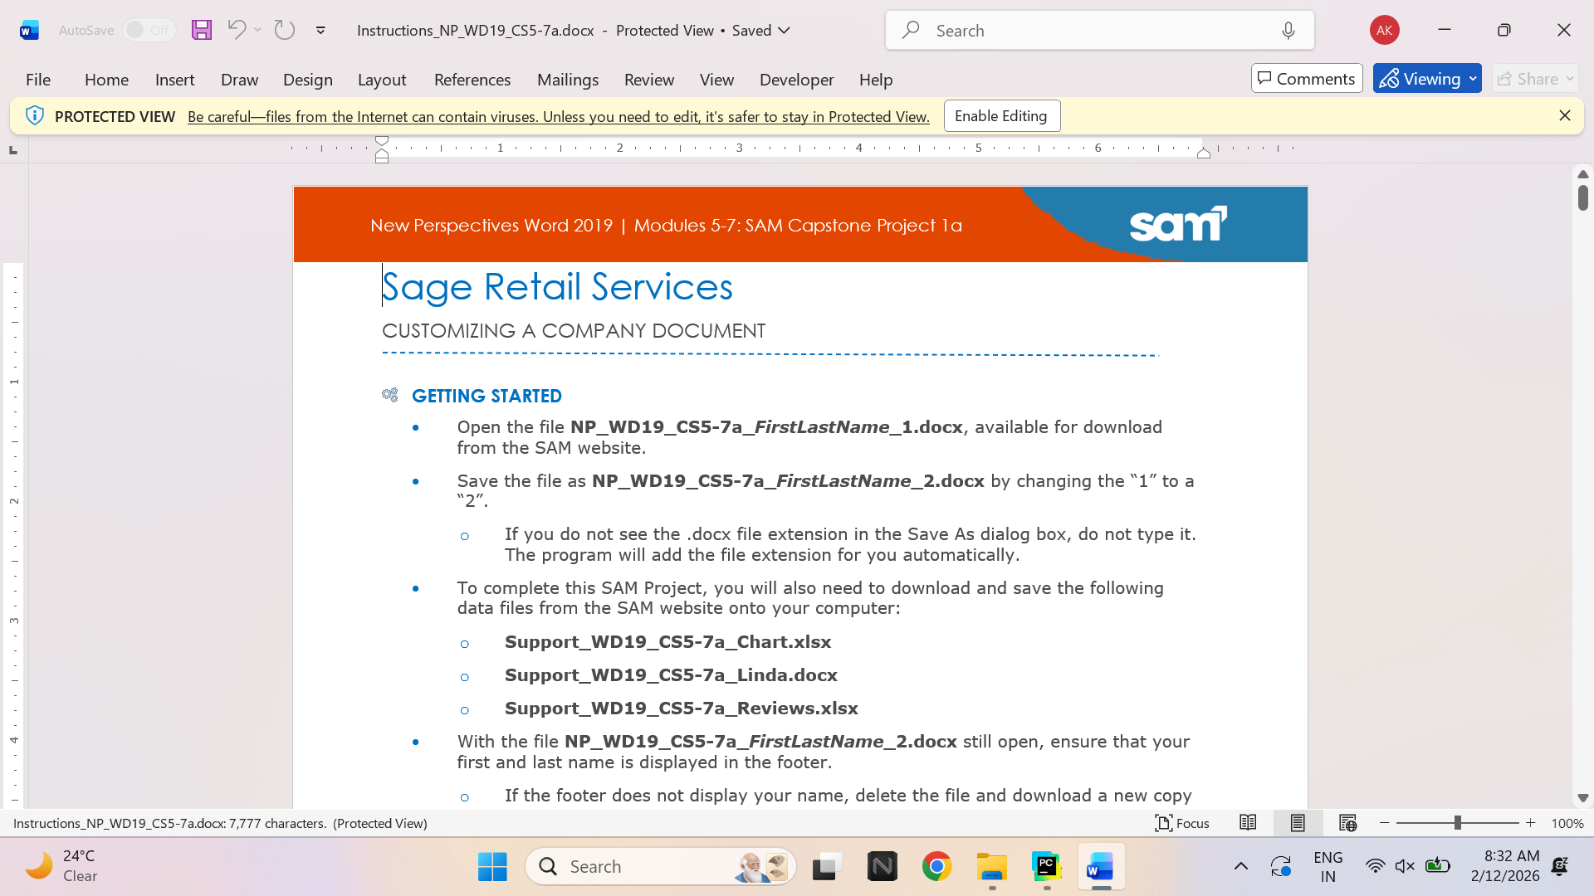Open the References tab
The image size is (1594, 896).
point(472,80)
